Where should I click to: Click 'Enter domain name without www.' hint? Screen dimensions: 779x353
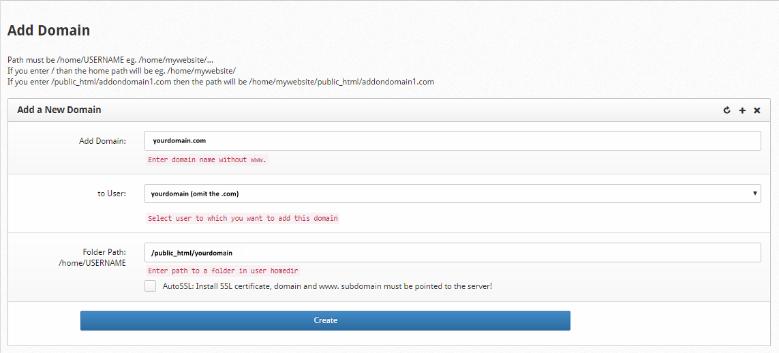pos(207,160)
